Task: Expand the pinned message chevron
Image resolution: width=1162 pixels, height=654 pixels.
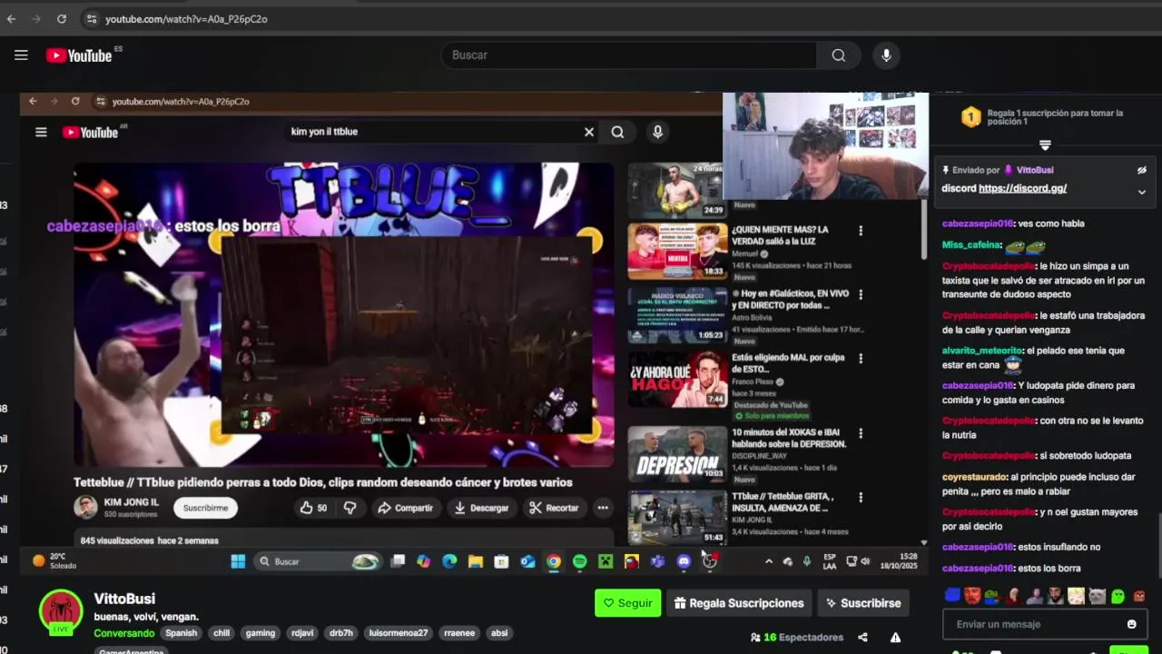Action: coord(1142,192)
